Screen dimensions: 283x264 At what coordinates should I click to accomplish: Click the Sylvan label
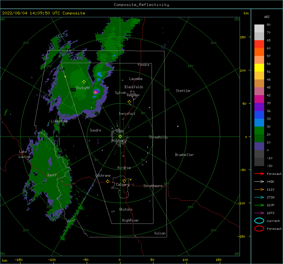120,93
